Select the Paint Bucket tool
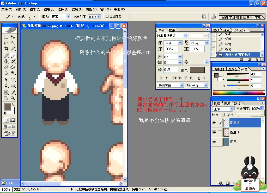The image size is (267, 193). pos(13,67)
